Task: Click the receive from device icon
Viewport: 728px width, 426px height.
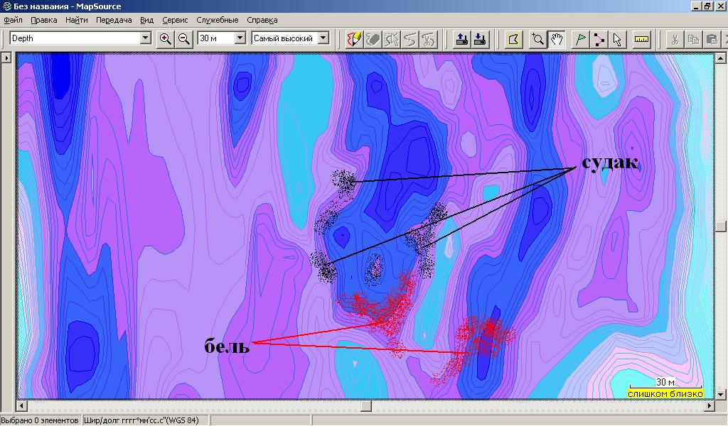Action: pos(480,39)
